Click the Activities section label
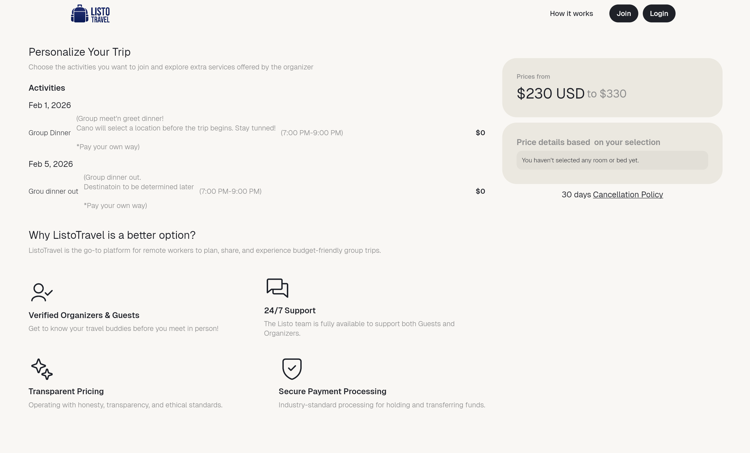Screen dimensions: 750x453 tap(46, 88)
